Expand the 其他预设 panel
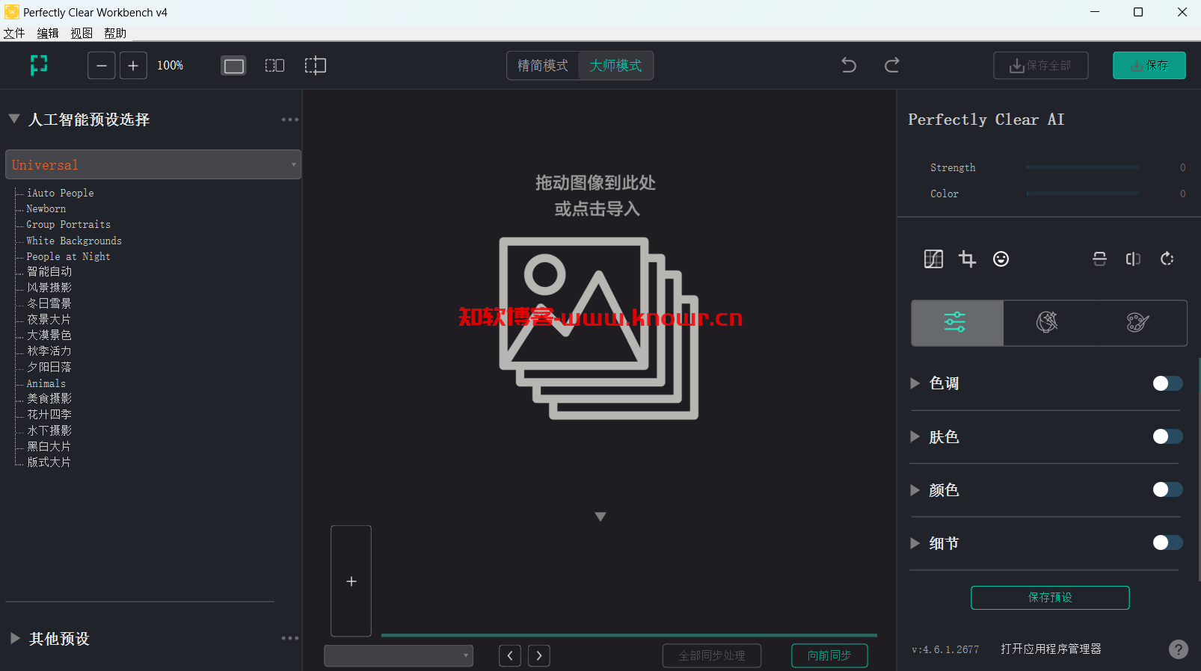The width and height of the screenshot is (1201, 671). 15,638
